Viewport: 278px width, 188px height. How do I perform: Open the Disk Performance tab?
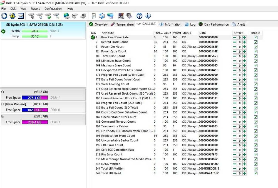pos(214,24)
